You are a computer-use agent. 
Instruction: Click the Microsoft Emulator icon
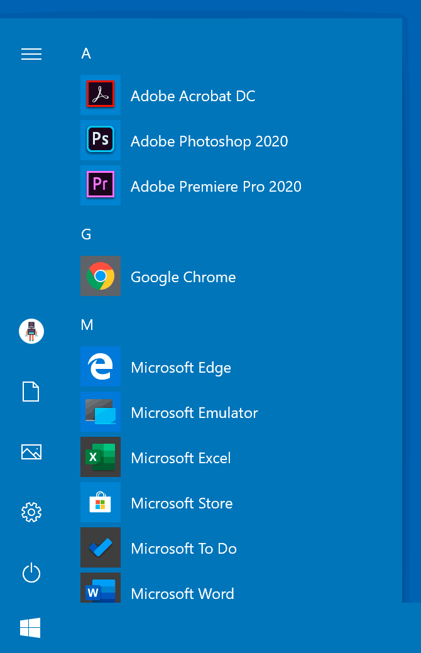tap(101, 412)
